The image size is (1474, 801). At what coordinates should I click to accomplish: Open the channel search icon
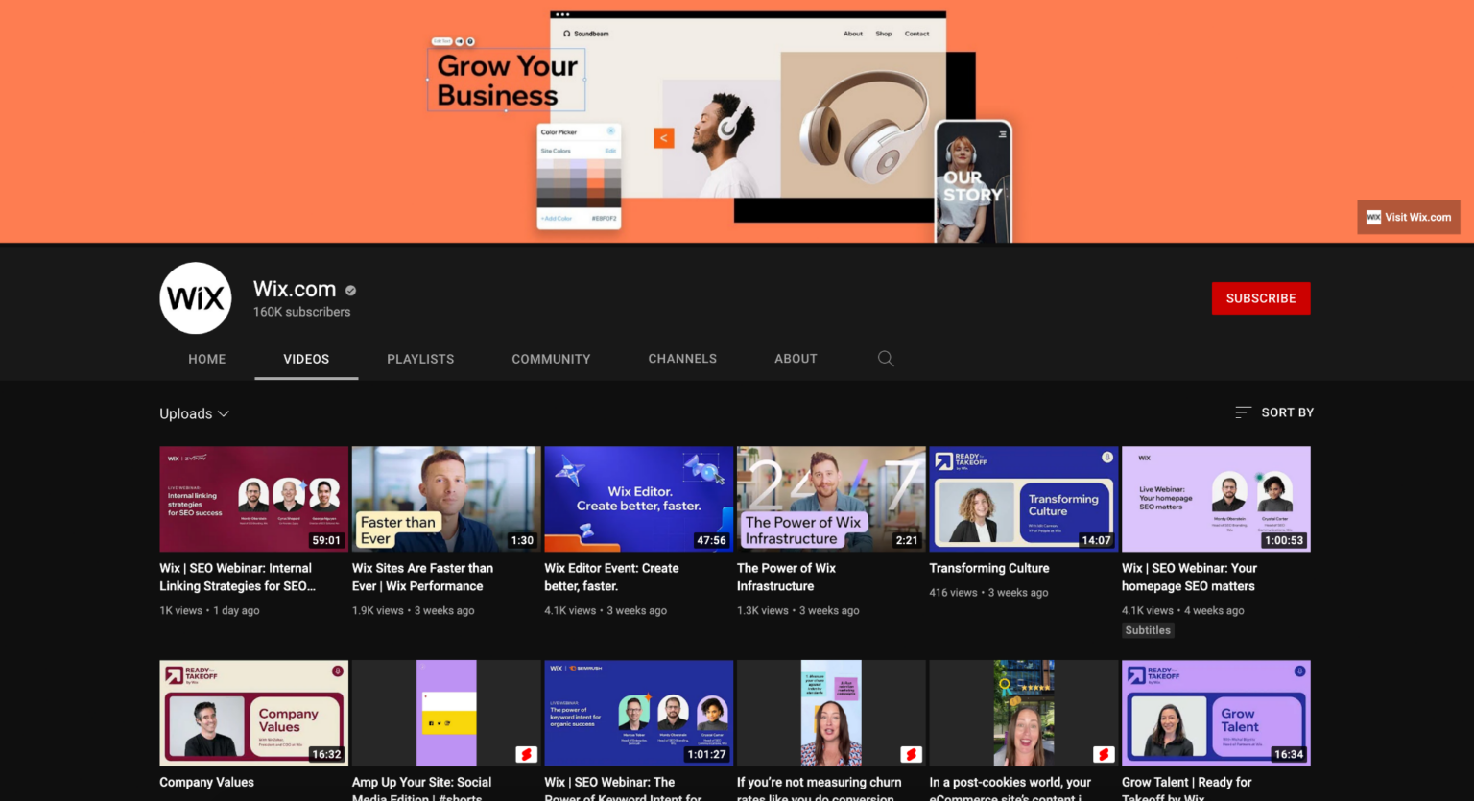click(x=885, y=358)
